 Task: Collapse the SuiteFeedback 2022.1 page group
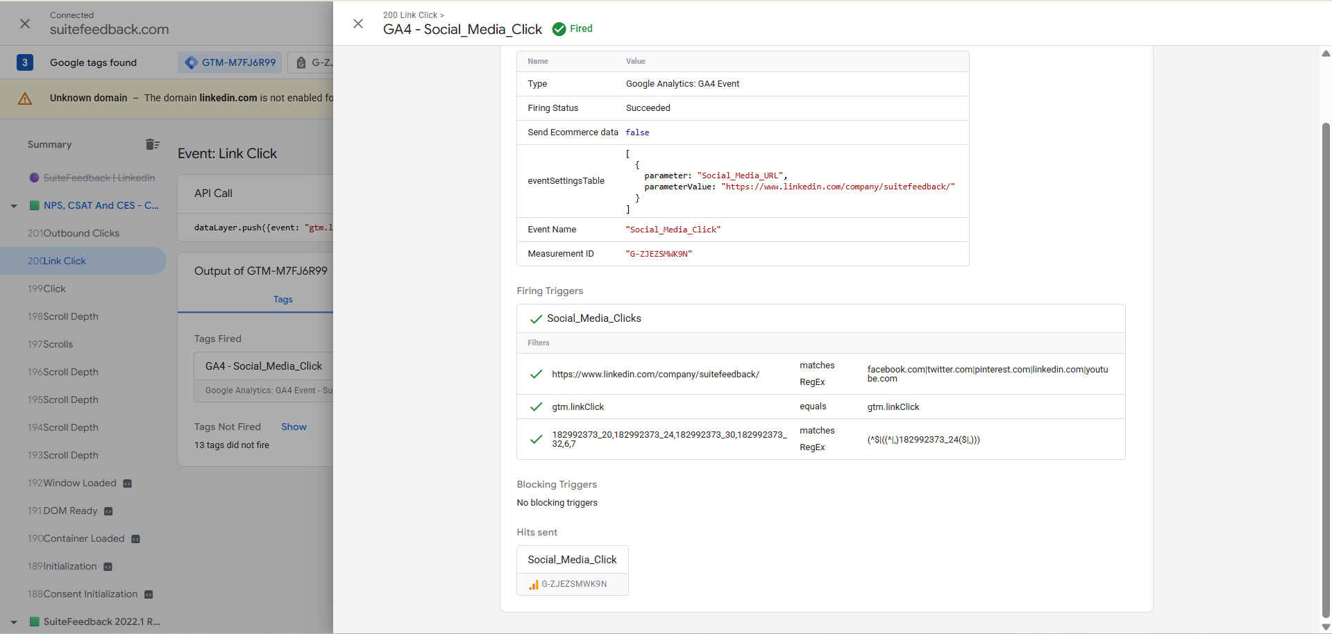(x=14, y=622)
